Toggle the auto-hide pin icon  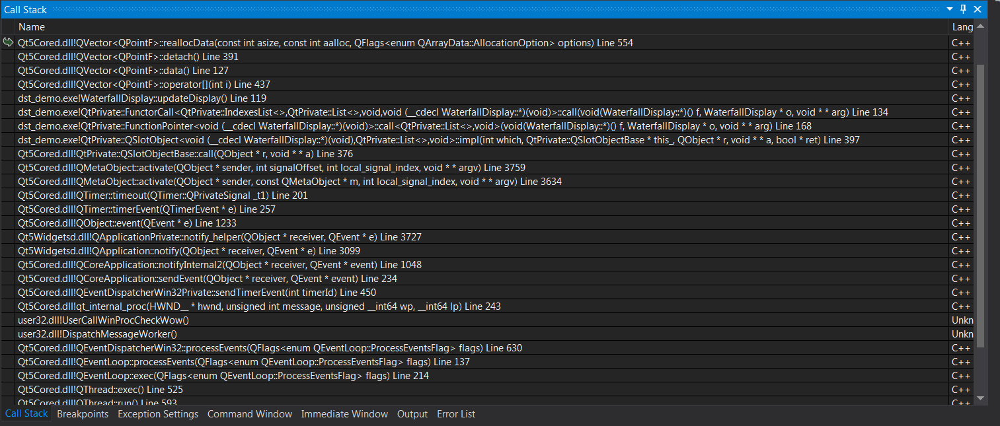click(964, 9)
